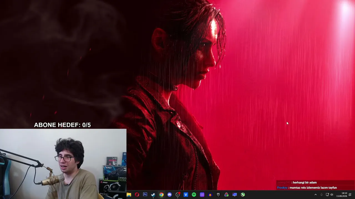This screenshot has height=199, width=355.
Task: Open the headphones app taskbar icon
Action: pos(210,195)
